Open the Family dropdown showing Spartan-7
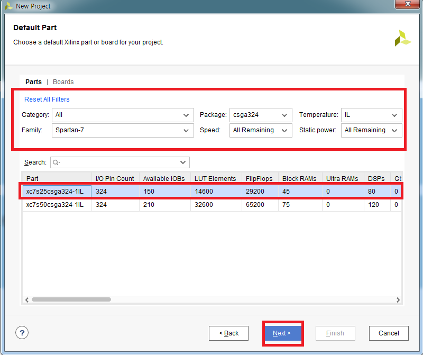 (x=123, y=130)
